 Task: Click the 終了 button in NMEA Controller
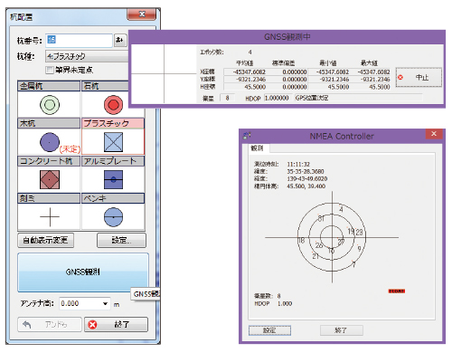[x=341, y=330]
